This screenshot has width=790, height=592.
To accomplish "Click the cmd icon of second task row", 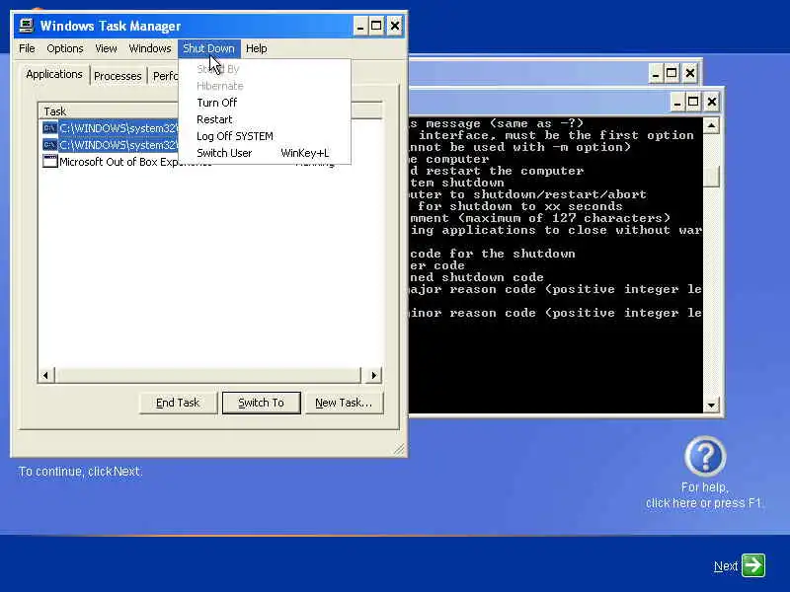I will coord(49,145).
